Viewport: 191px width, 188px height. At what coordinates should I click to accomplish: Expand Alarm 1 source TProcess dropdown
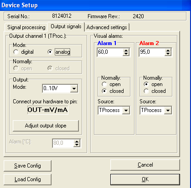click(126, 110)
